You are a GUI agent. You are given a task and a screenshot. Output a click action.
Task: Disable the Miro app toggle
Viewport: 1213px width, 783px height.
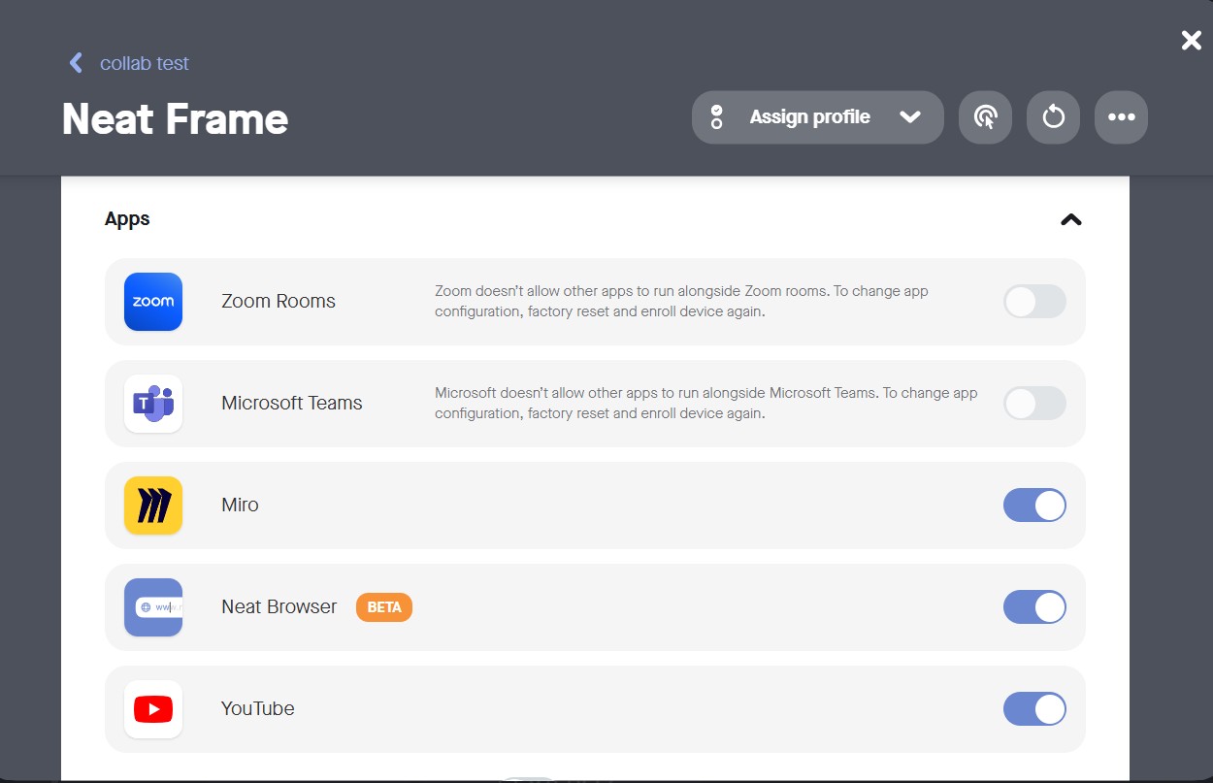[1034, 506]
